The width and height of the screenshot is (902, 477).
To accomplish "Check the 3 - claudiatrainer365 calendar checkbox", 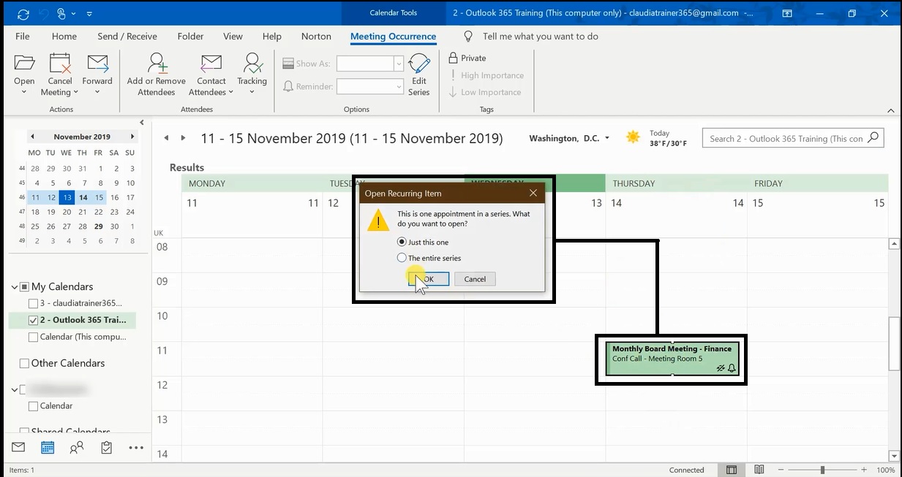I will (x=33, y=303).
